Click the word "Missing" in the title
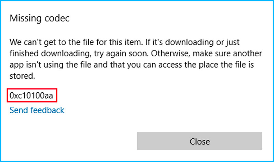Image resolution: width=274 pixels, height=162 pixels. tap(24, 18)
